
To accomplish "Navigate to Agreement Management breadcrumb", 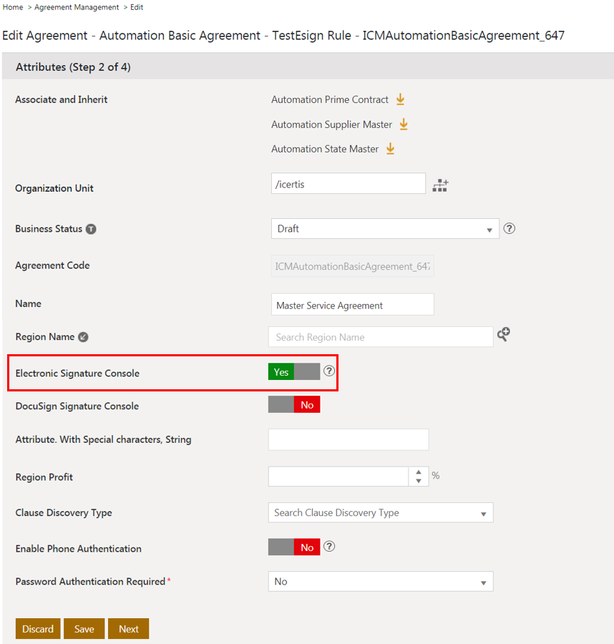I will [77, 7].
